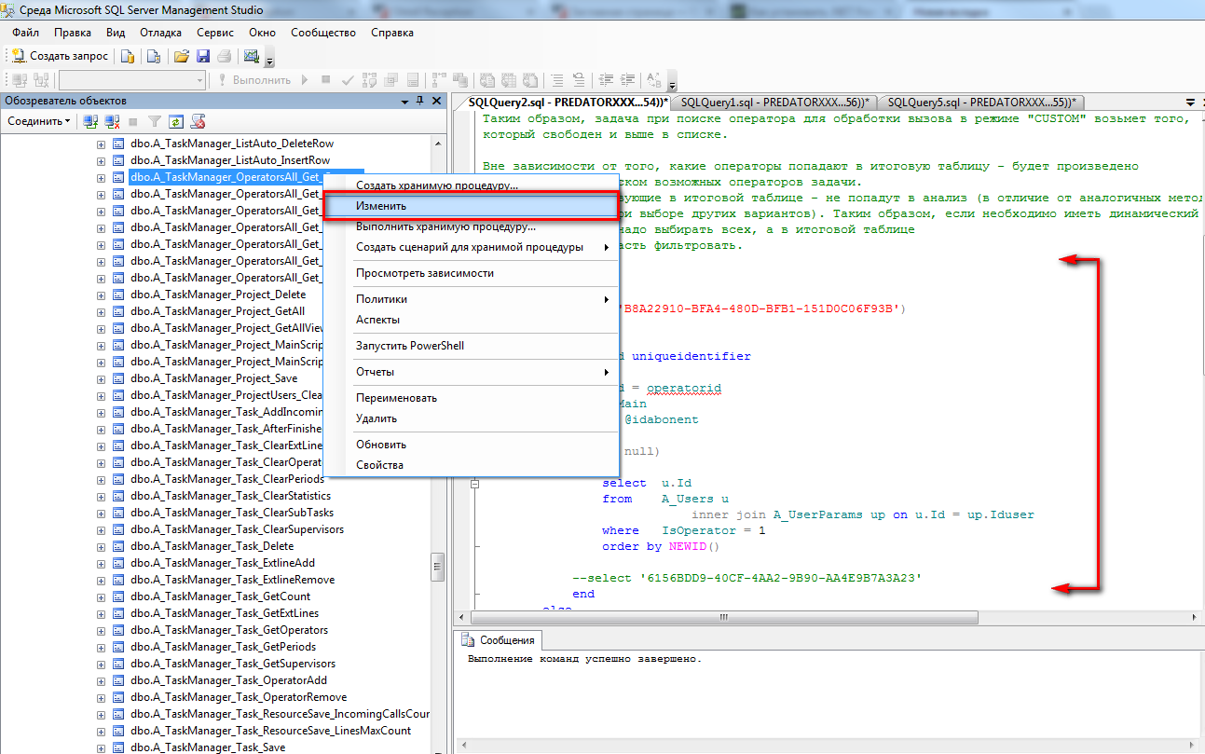The height and width of the screenshot is (754, 1205).
Task: Open the Сервис menu
Action: click(215, 33)
